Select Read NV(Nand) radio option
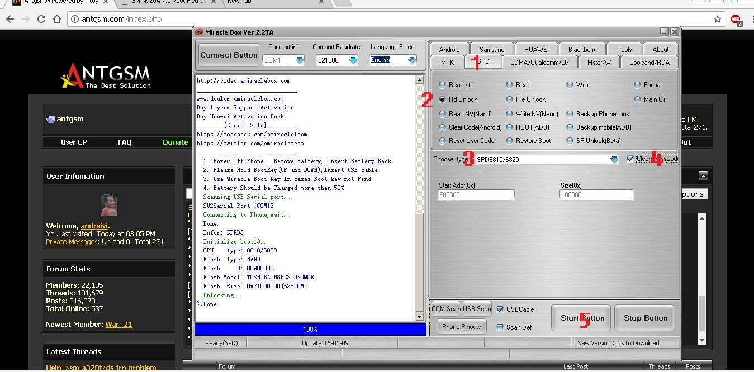Viewport: 754px width, 372px height. [443, 114]
